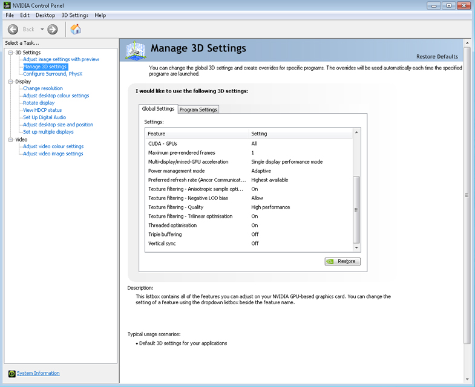Click the Highest available refresh value

coord(270,180)
